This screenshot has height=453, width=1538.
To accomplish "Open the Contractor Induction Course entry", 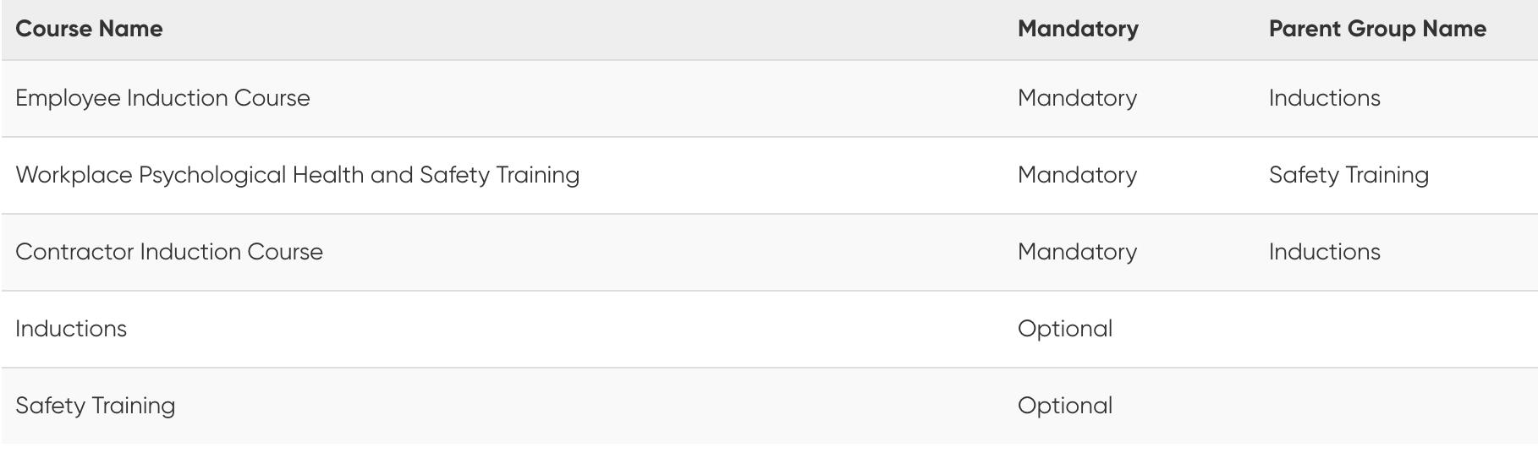I will [169, 252].
